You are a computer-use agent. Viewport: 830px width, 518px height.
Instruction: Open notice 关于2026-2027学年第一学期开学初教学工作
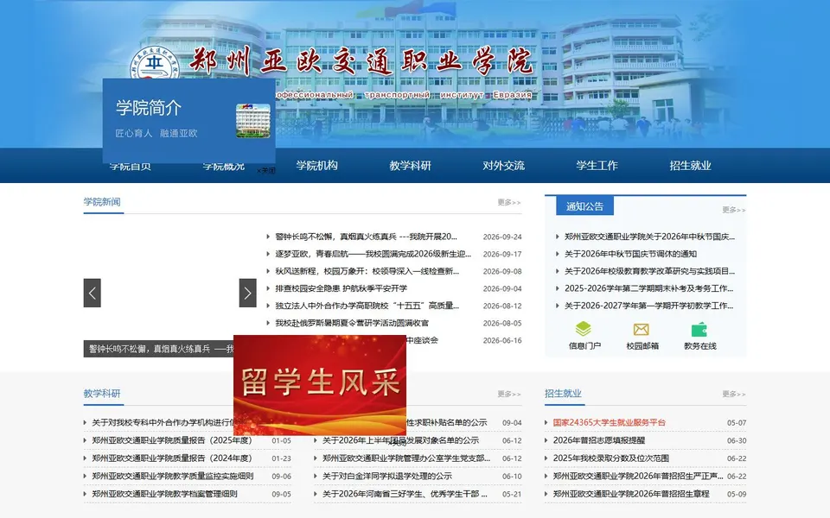(649, 306)
